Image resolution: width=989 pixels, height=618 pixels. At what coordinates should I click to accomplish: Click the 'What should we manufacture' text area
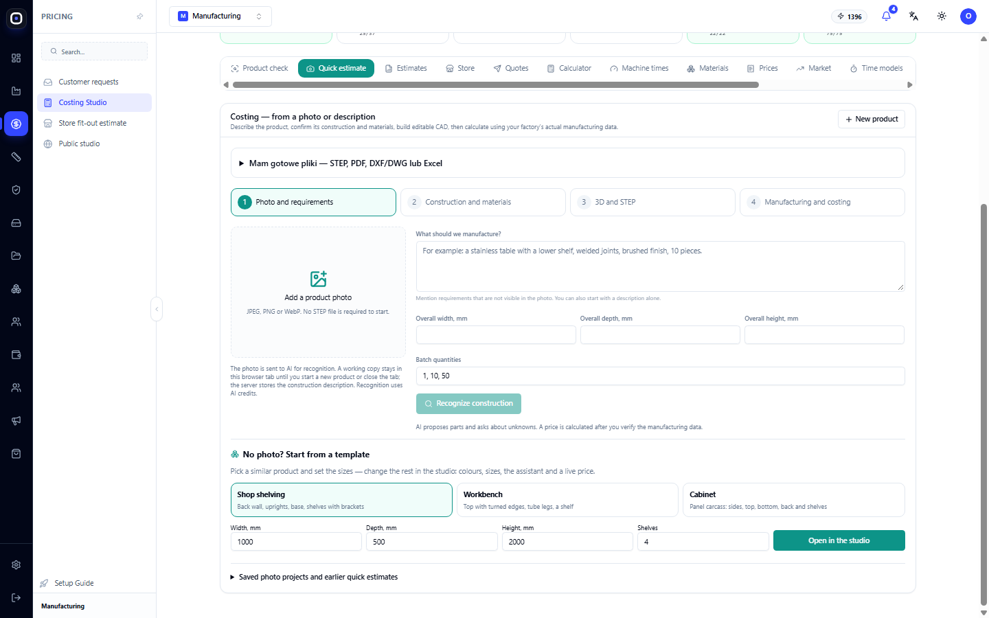(x=660, y=266)
